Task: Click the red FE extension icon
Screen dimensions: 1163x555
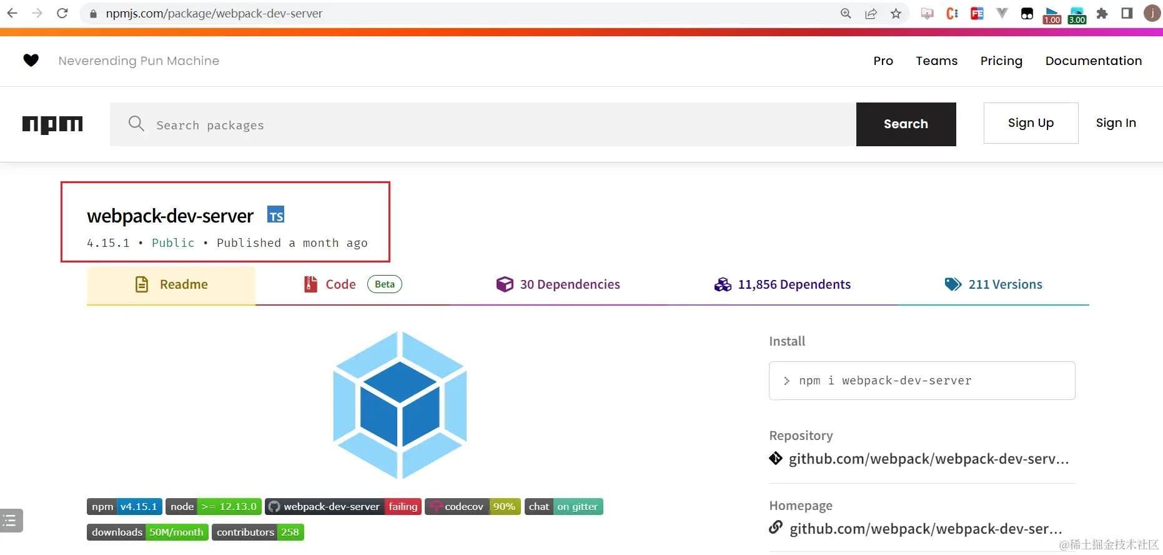Action: [x=977, y=13]
